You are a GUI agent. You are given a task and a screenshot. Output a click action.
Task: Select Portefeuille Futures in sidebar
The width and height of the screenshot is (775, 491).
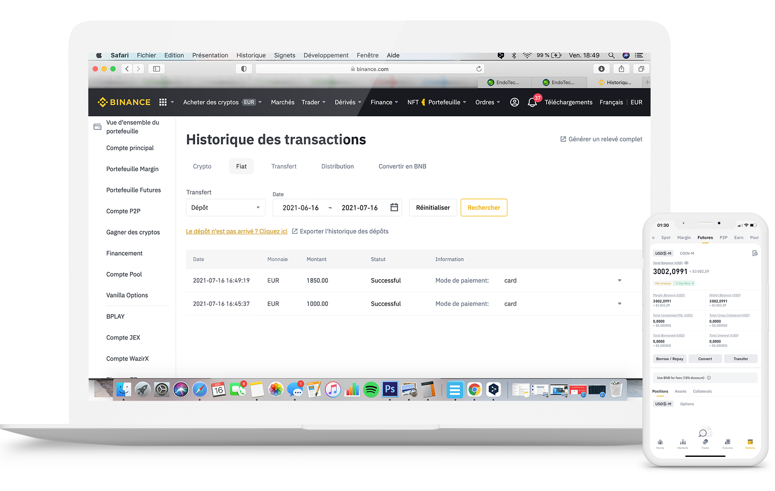(x=133, y=190)
